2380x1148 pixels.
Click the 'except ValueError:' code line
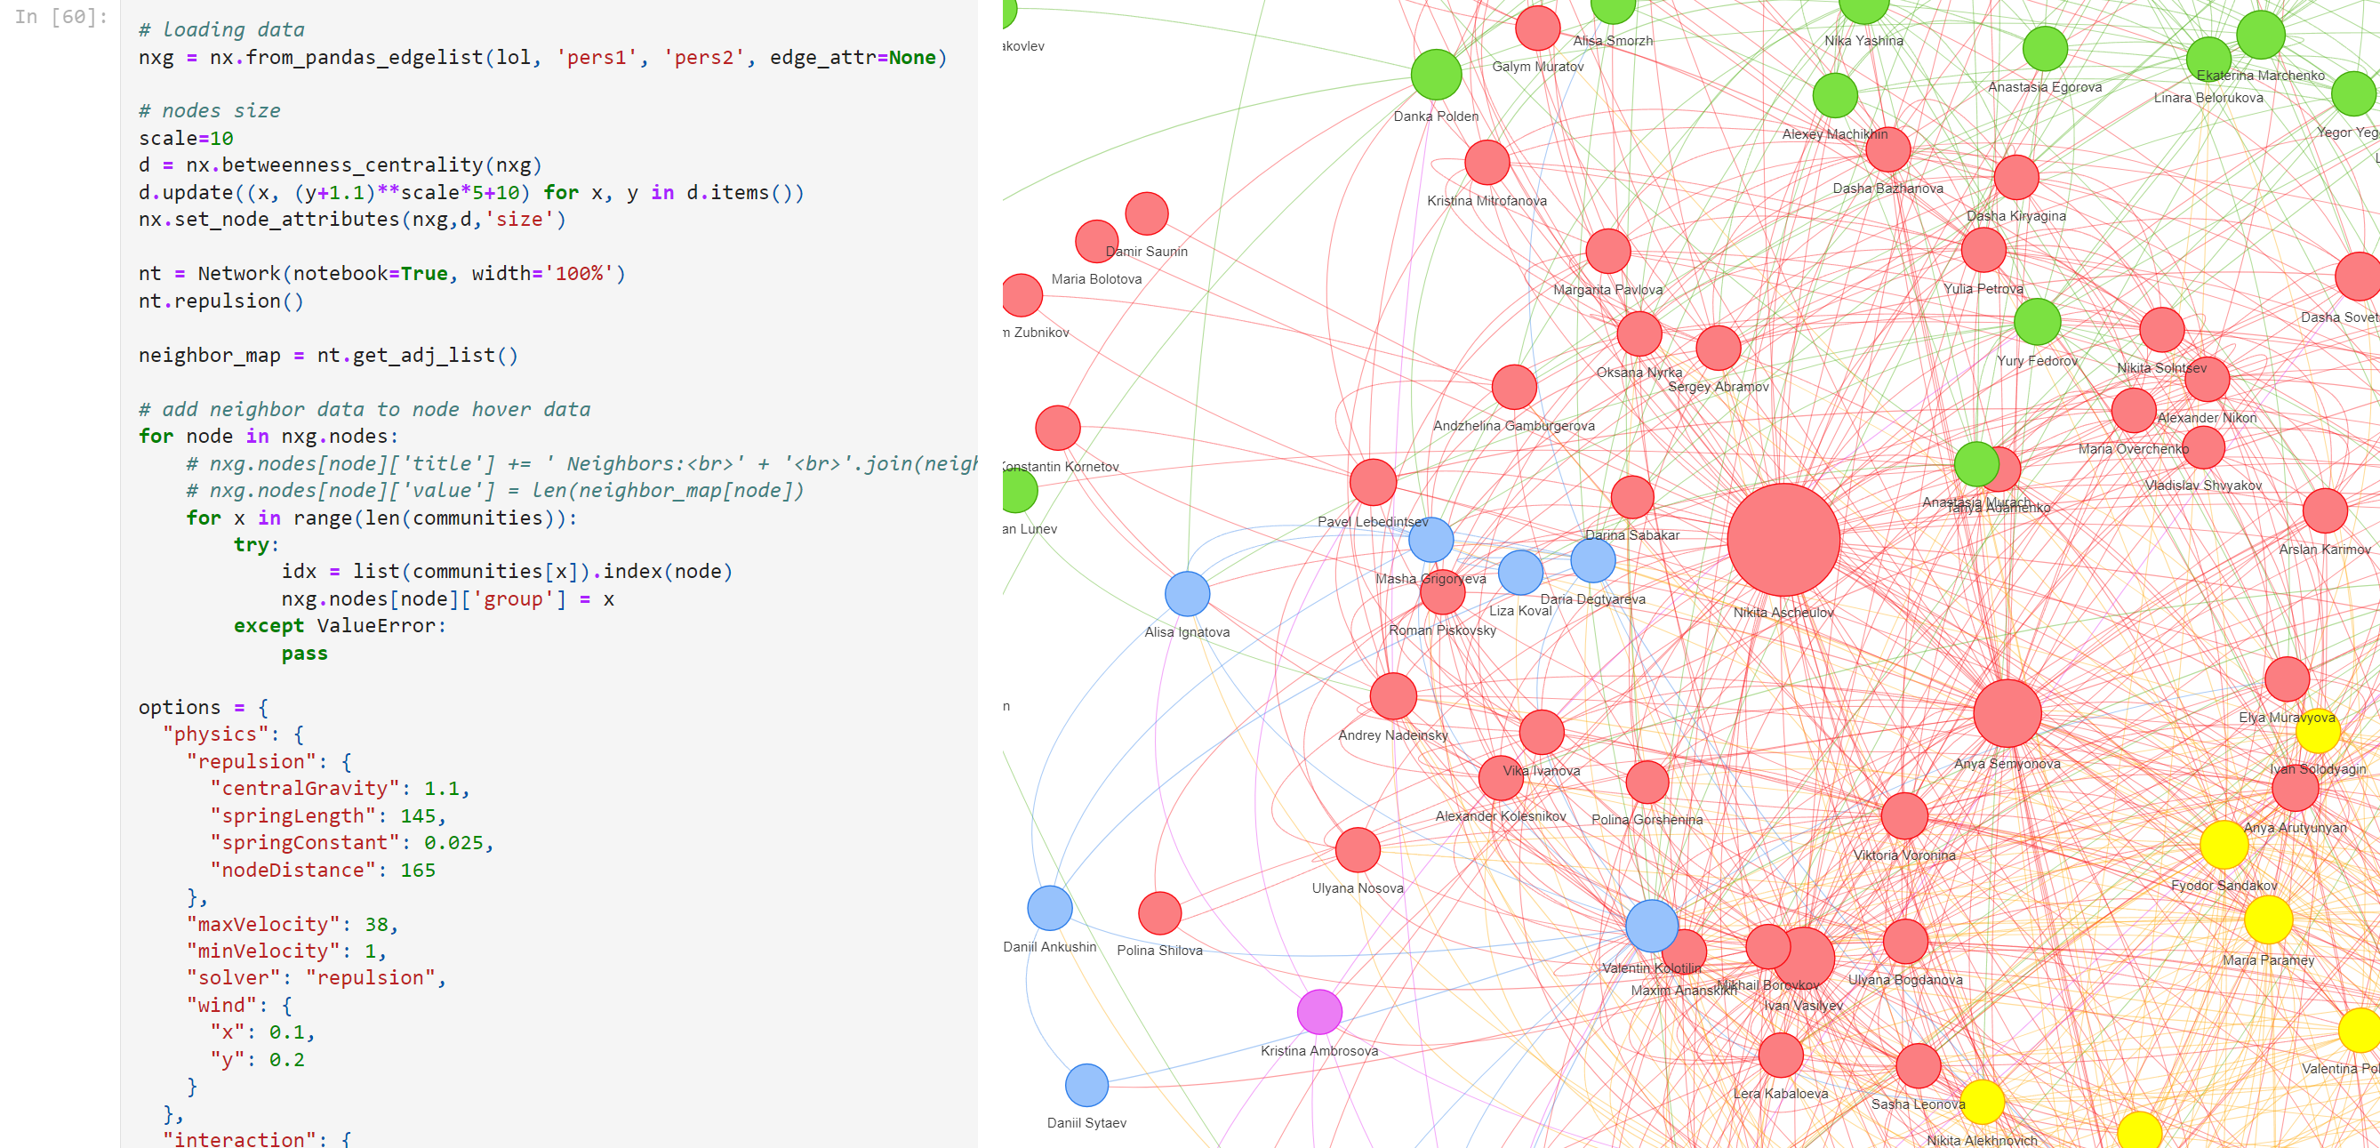point(340,626)
